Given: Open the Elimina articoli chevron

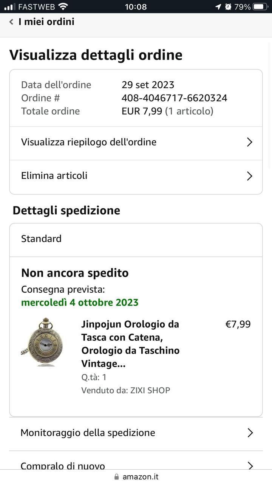Looking at the screenshot, I should (249, 176).
